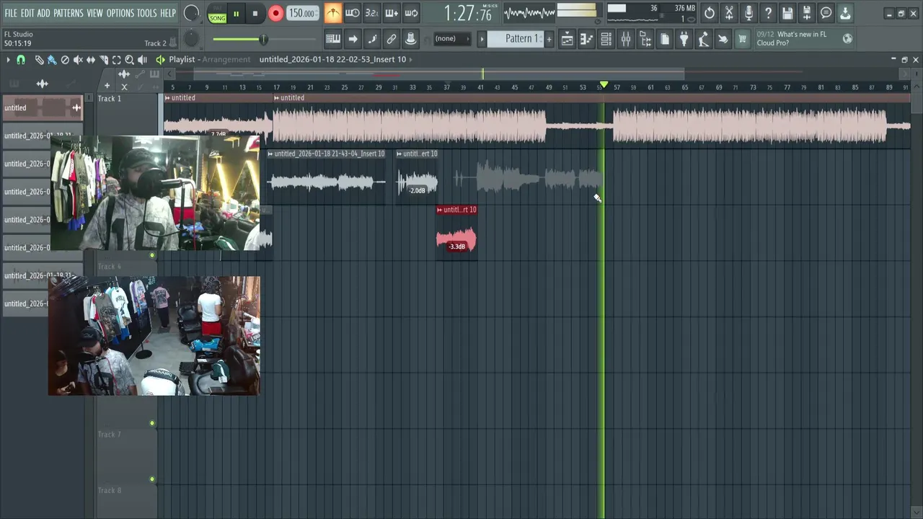
Task: Open the FILE menu
Action: point(11,14)
